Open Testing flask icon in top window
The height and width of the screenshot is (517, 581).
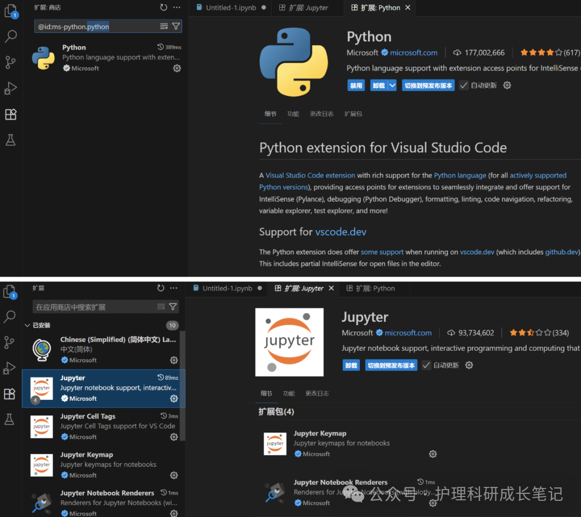coord(11,140)
